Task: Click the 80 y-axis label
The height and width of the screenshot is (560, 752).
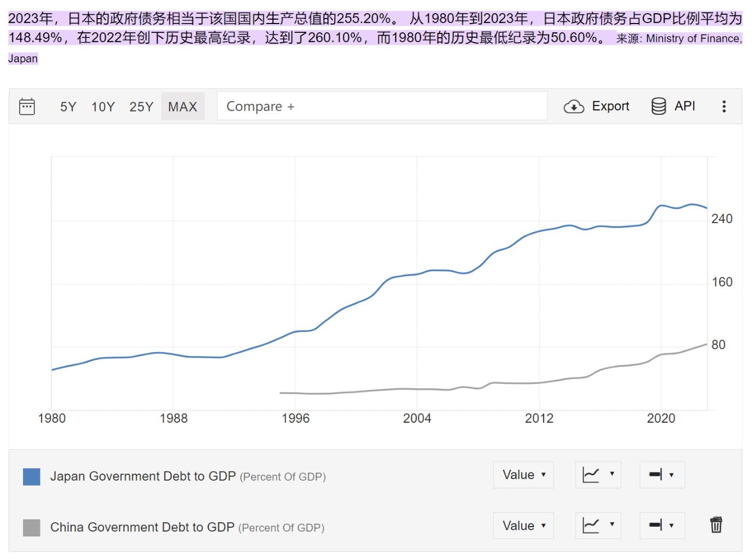Action: [718, 345]
